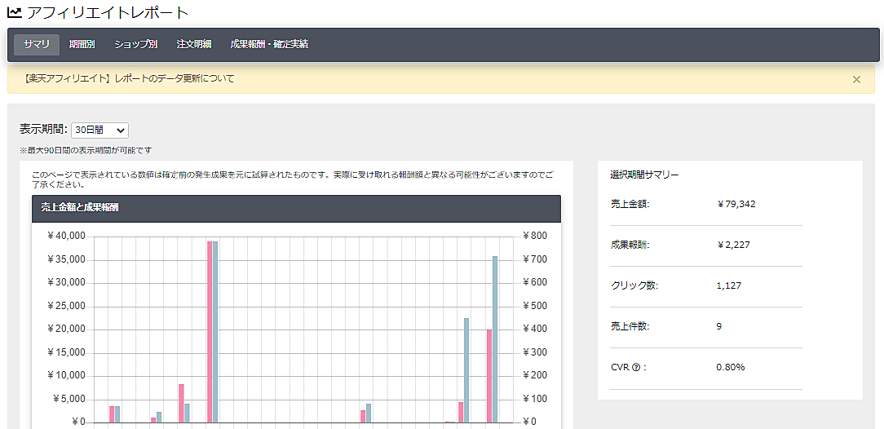The image size is (884, 429).
Task: Click the 売上金額と成果報酬 chart header
Action: click(x=297, y=209)
